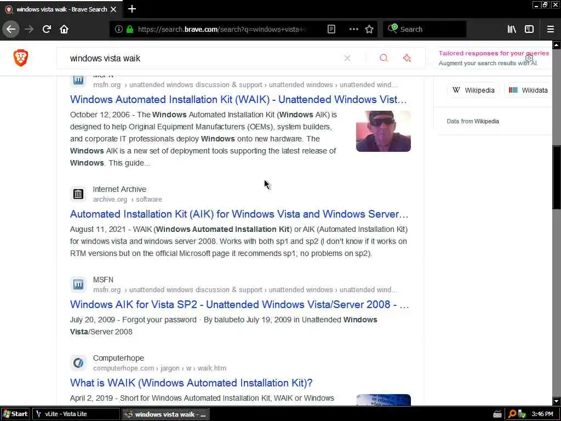
Task: Click the man with sunglasses thumbnail
Action: (383, 131)
